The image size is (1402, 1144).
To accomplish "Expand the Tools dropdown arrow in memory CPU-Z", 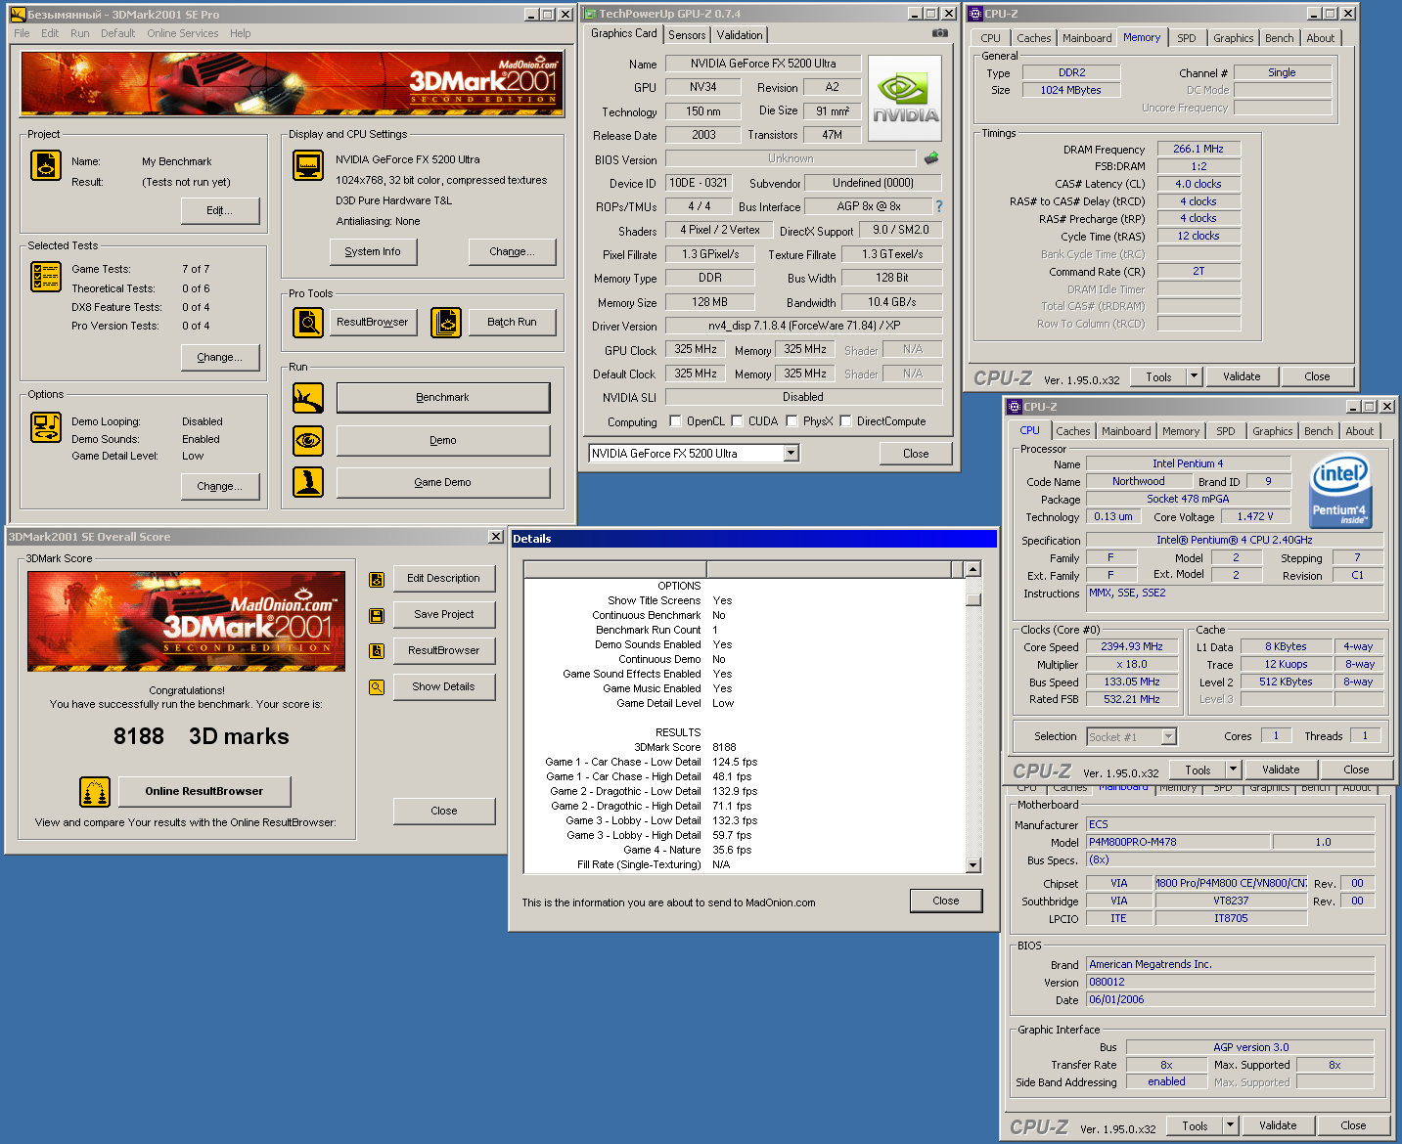I will pyautogui.click(x=1194, y=376).
